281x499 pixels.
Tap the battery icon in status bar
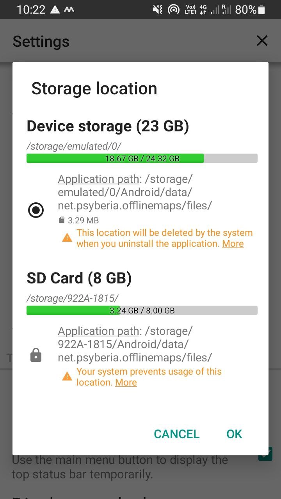click(261, 10)
